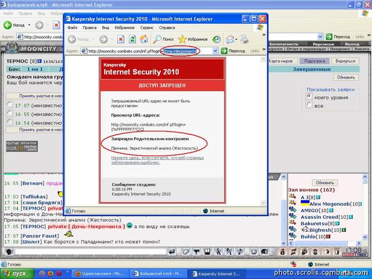
Task: Click the filter funnel icon in chat bar
Action: (x=196, y=252)
